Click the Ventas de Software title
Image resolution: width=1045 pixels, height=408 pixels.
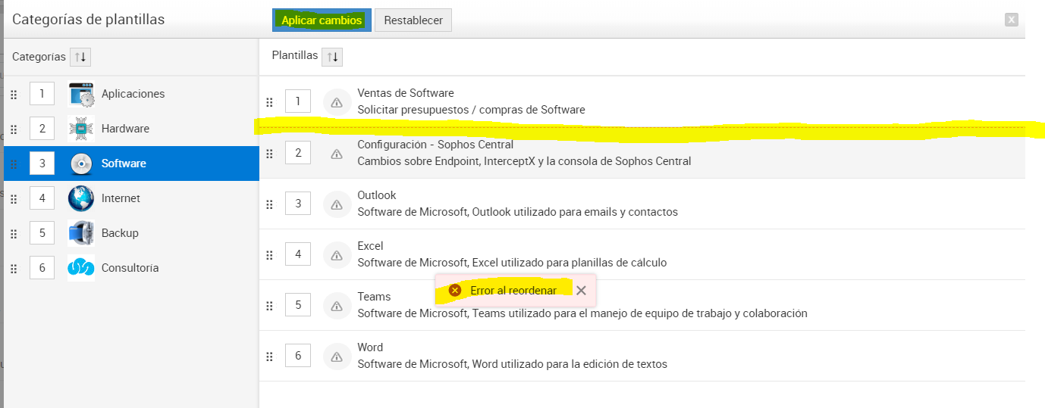(406, 93)
